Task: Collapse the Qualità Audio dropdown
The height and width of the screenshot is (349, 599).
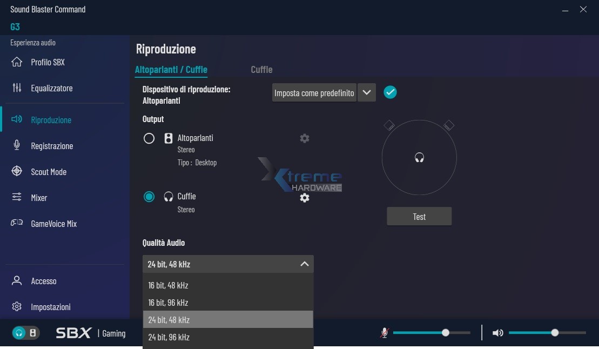Action: [x=304, y=264]
